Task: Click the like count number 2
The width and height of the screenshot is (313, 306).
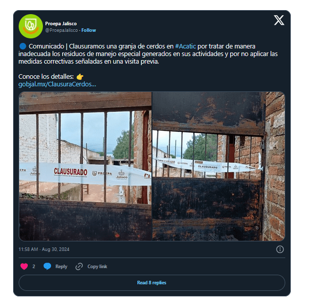Action: (x=34, y=267)
